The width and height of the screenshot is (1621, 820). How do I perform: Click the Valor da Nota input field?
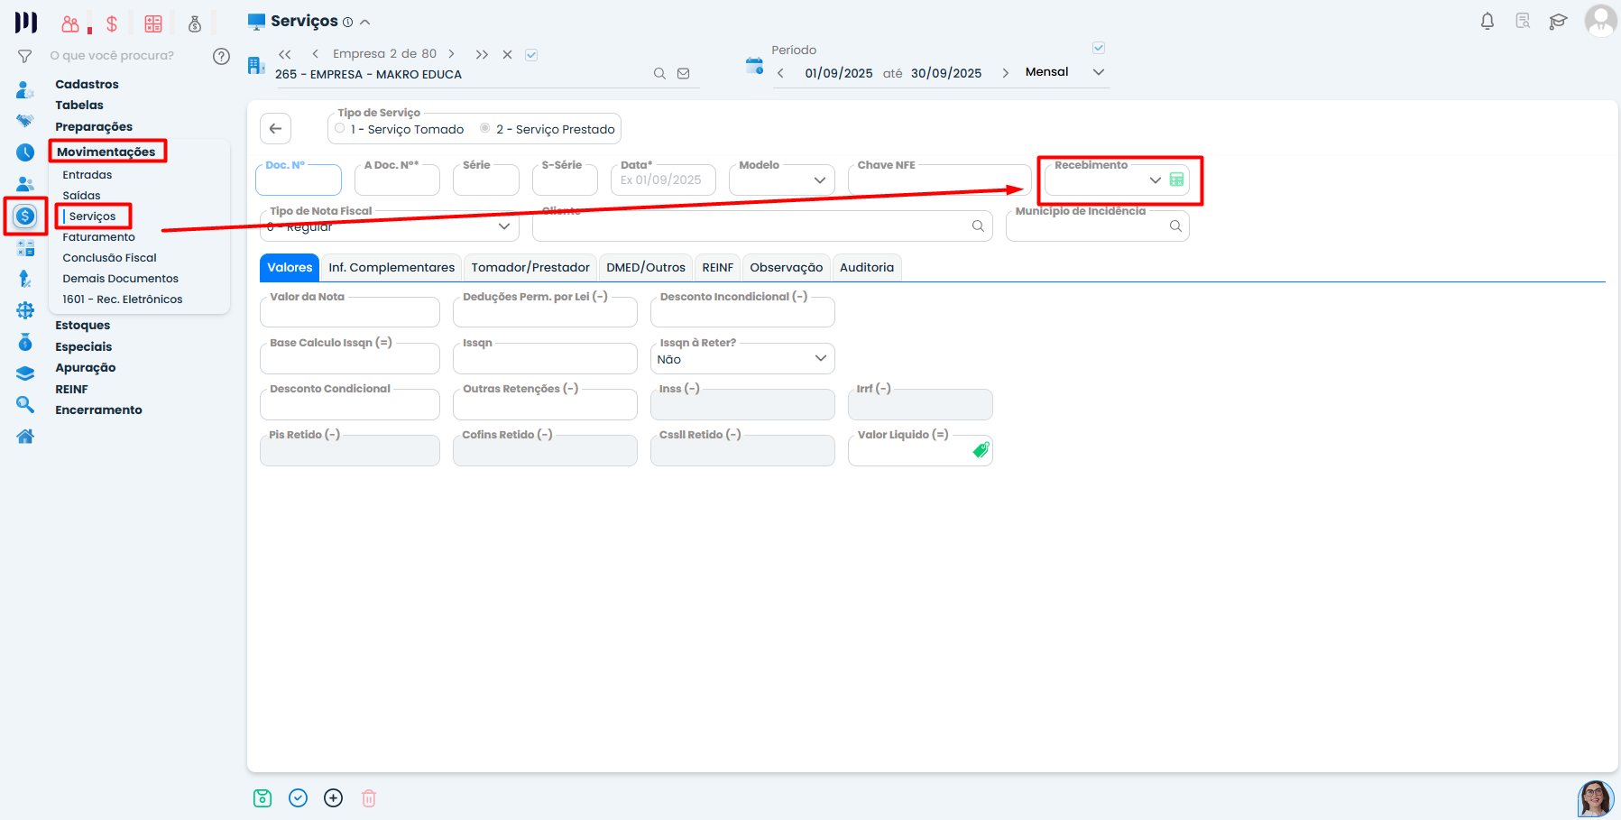point(350,313)
